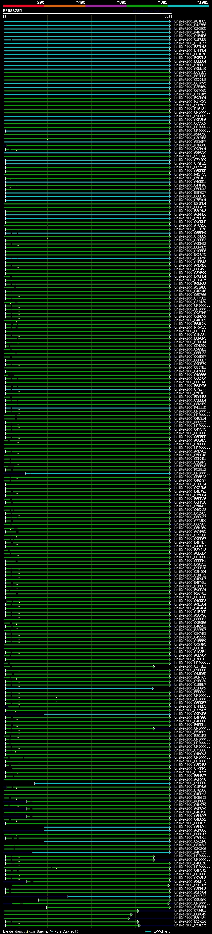This screenshot has width=212, height=934.
Task: Open hit UniRef100_P42756 label
Action: click(190, 25)
